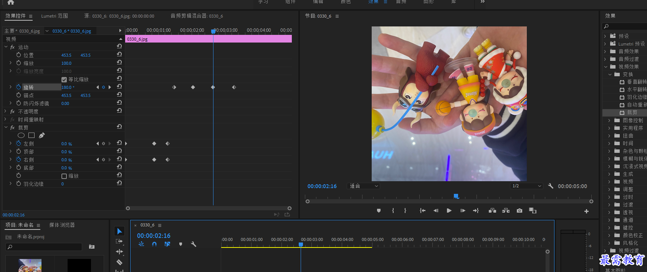Select the Ripple Edit tool

119,252
